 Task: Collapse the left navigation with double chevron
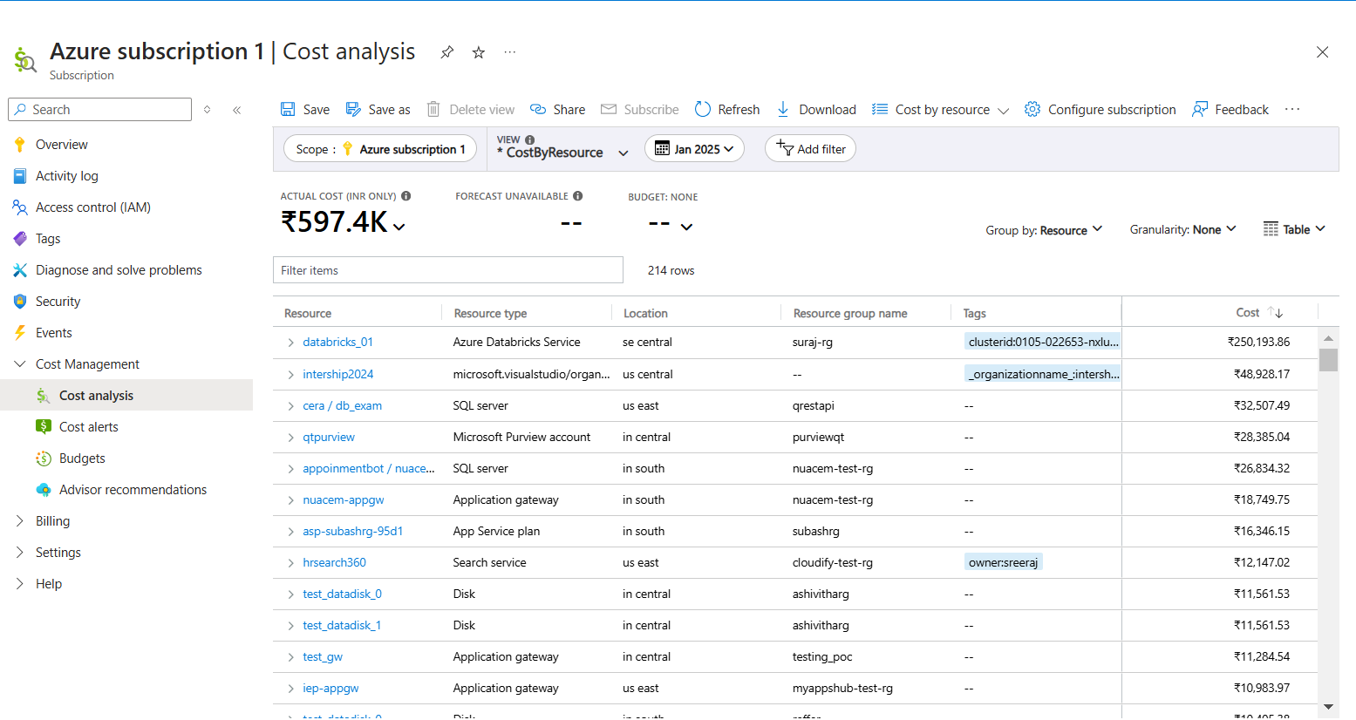[237, 110]
